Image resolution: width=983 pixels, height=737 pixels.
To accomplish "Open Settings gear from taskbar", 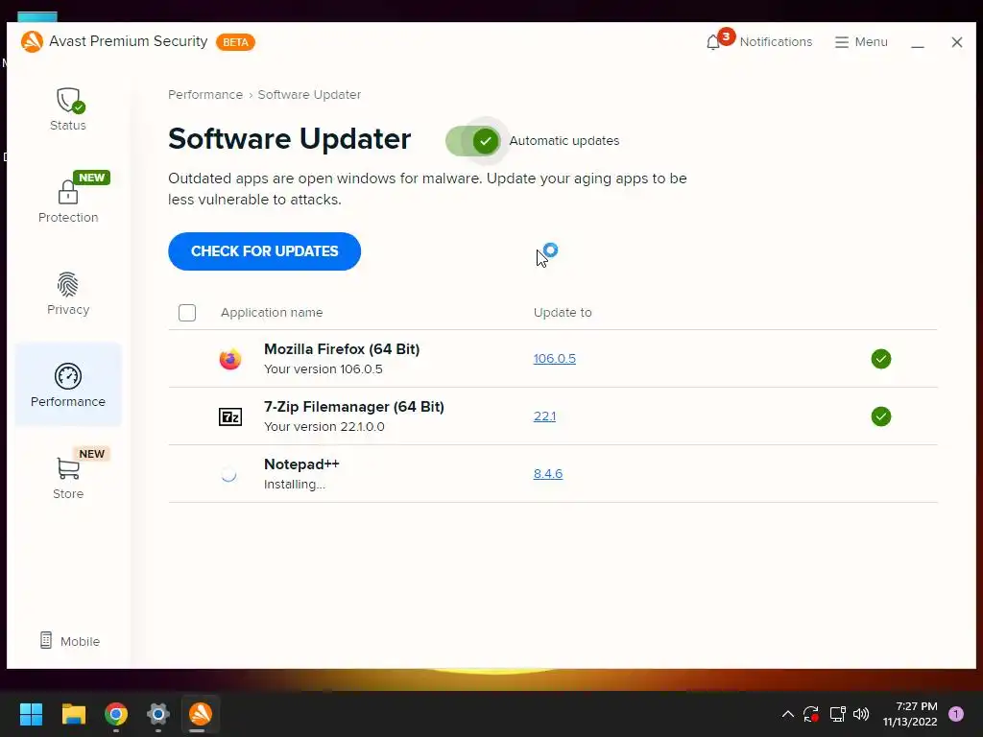I will (158, 714).
